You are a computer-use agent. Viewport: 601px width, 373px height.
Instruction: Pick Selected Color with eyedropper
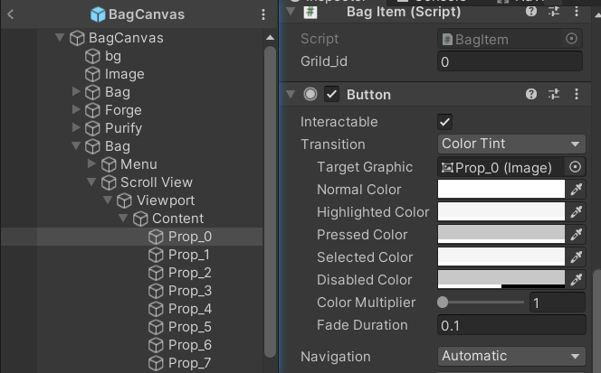click(576, 257)
